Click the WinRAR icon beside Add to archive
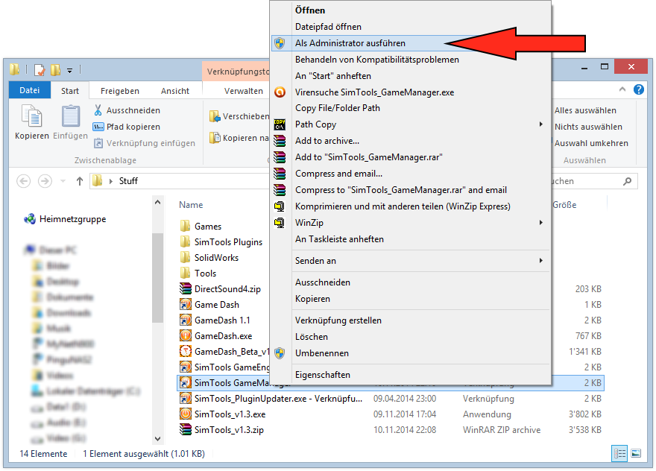Screen dimensions: 656x471 pos(280,141)
